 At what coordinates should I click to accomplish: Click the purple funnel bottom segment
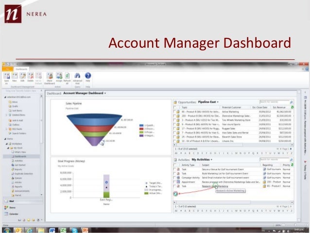[x=94, y=142]
